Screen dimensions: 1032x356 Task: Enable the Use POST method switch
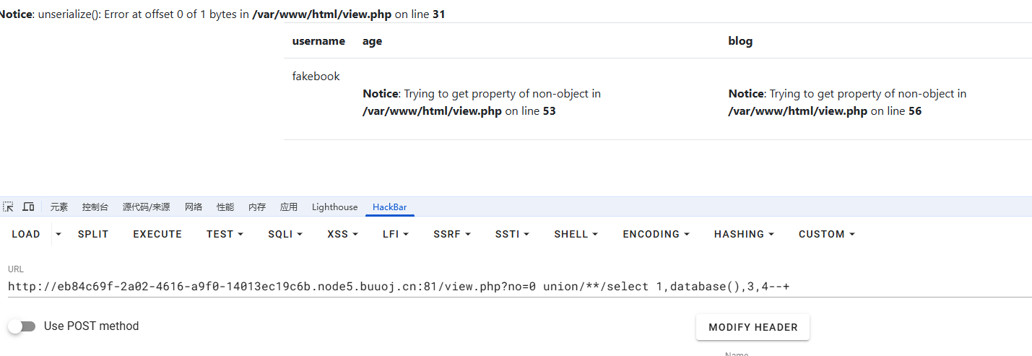point(22,326)
